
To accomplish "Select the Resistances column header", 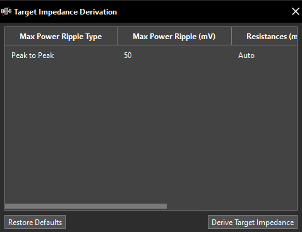I will 265,37.
